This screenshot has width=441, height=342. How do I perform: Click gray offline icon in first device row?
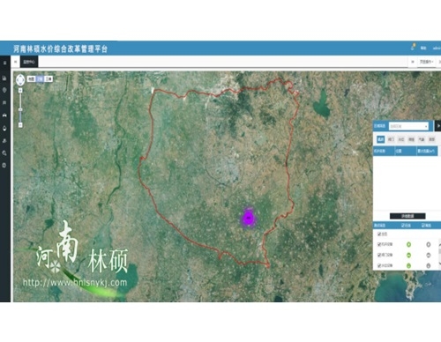(x=429, y=244)
